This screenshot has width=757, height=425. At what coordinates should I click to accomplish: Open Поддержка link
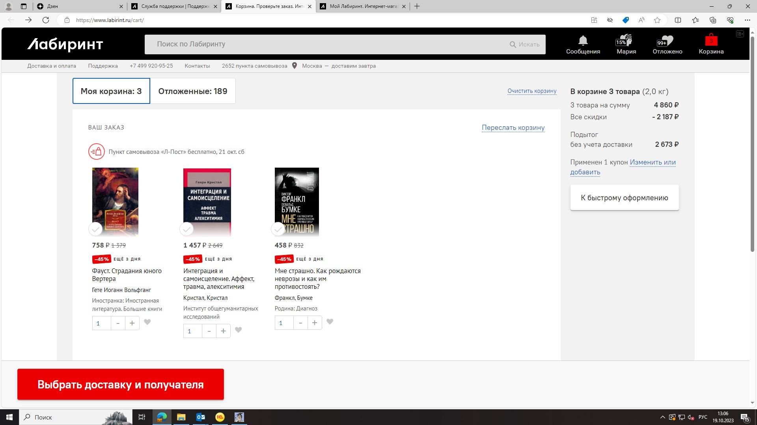[103, 66]
